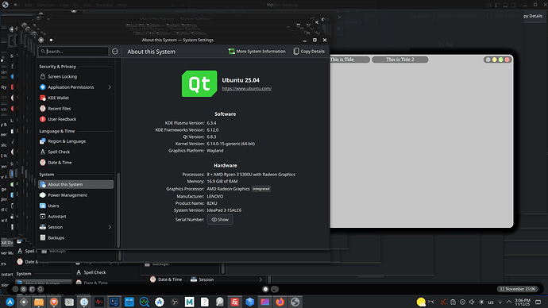Viewport: 548px width, 308px height.
Task: Click the Power Management icon
Action: [x=43, y=195]
